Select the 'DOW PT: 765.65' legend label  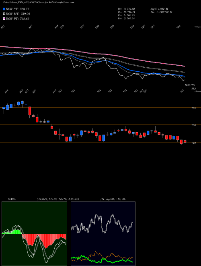click(17, 19)
